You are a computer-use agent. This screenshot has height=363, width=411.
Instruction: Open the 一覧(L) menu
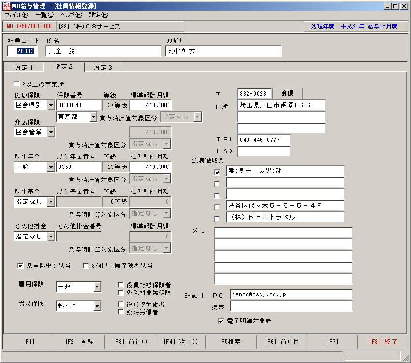pyautogui.click(x=44, y=15)
